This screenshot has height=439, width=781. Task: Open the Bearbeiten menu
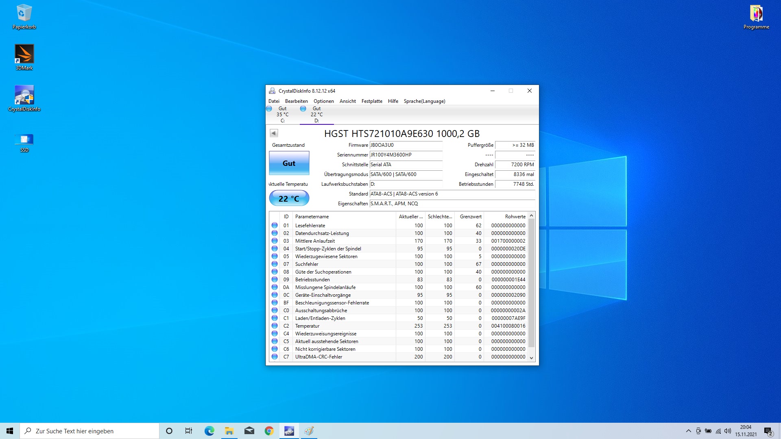click(x=296, y=101)
